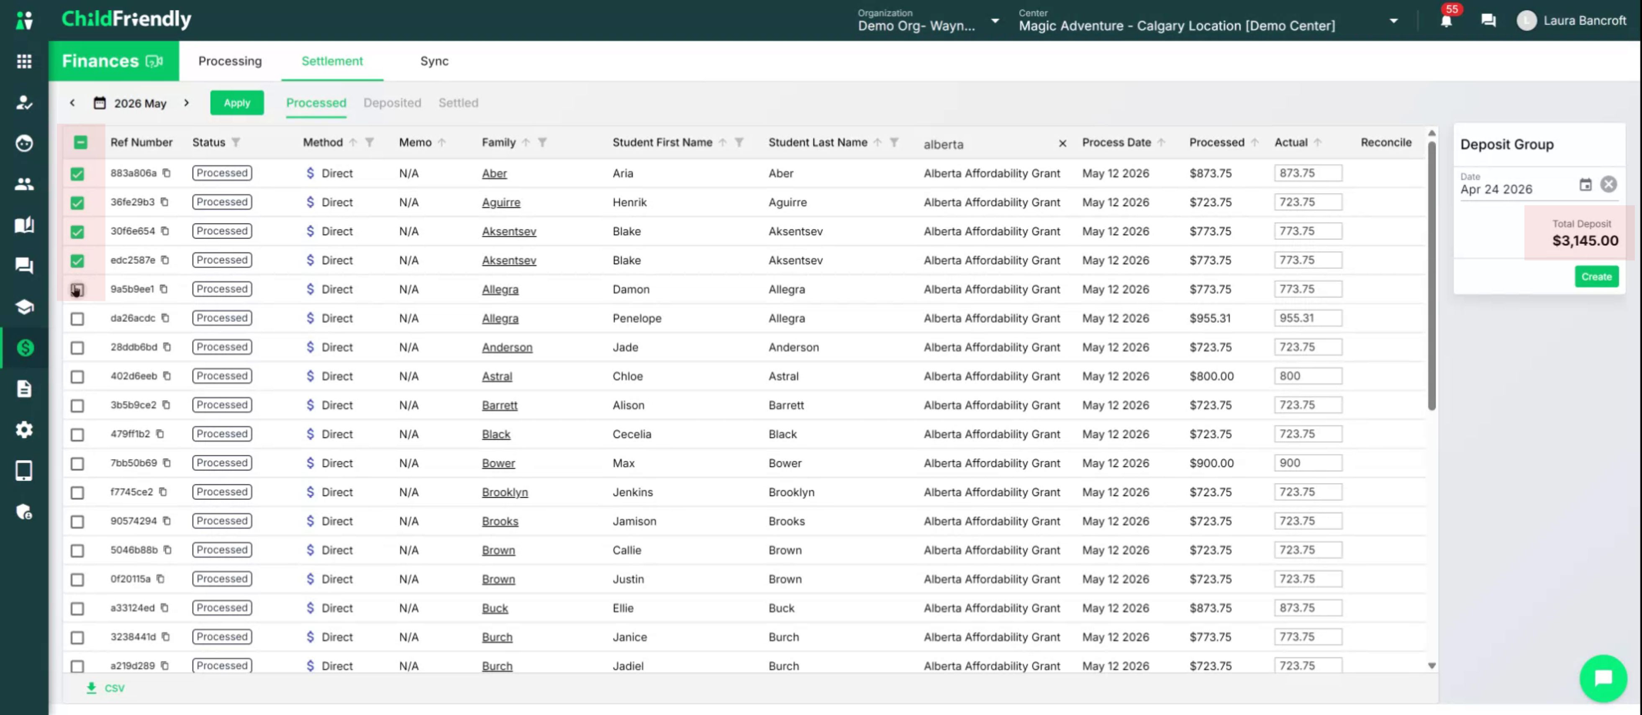Sort by Process Date column arrow
Viewport: 1642px width, 715px height.
coord(1161,142)
